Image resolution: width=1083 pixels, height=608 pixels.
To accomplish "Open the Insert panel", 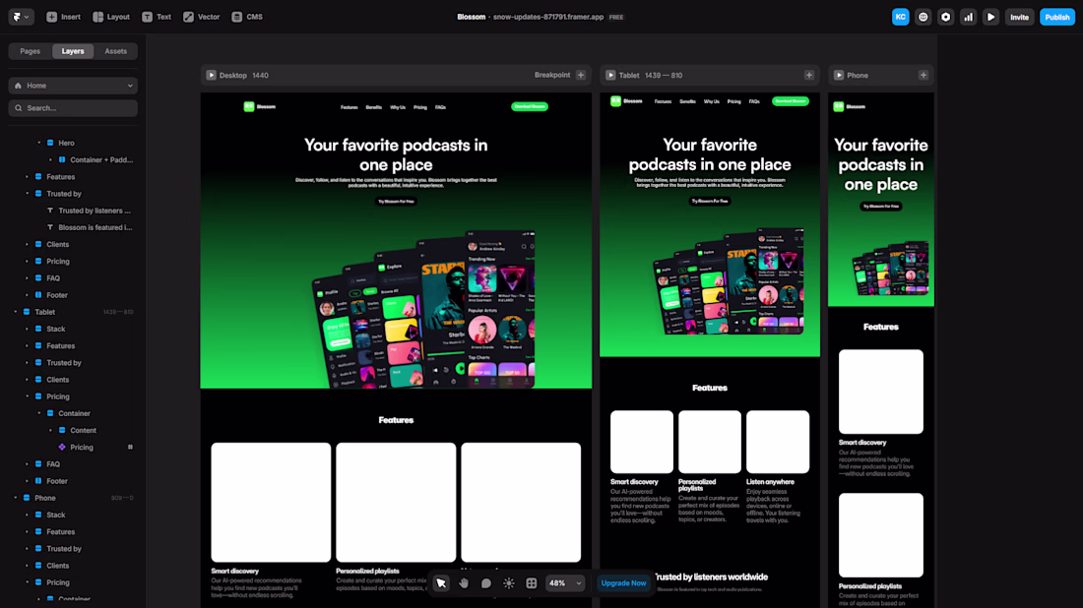I will 63,17.
